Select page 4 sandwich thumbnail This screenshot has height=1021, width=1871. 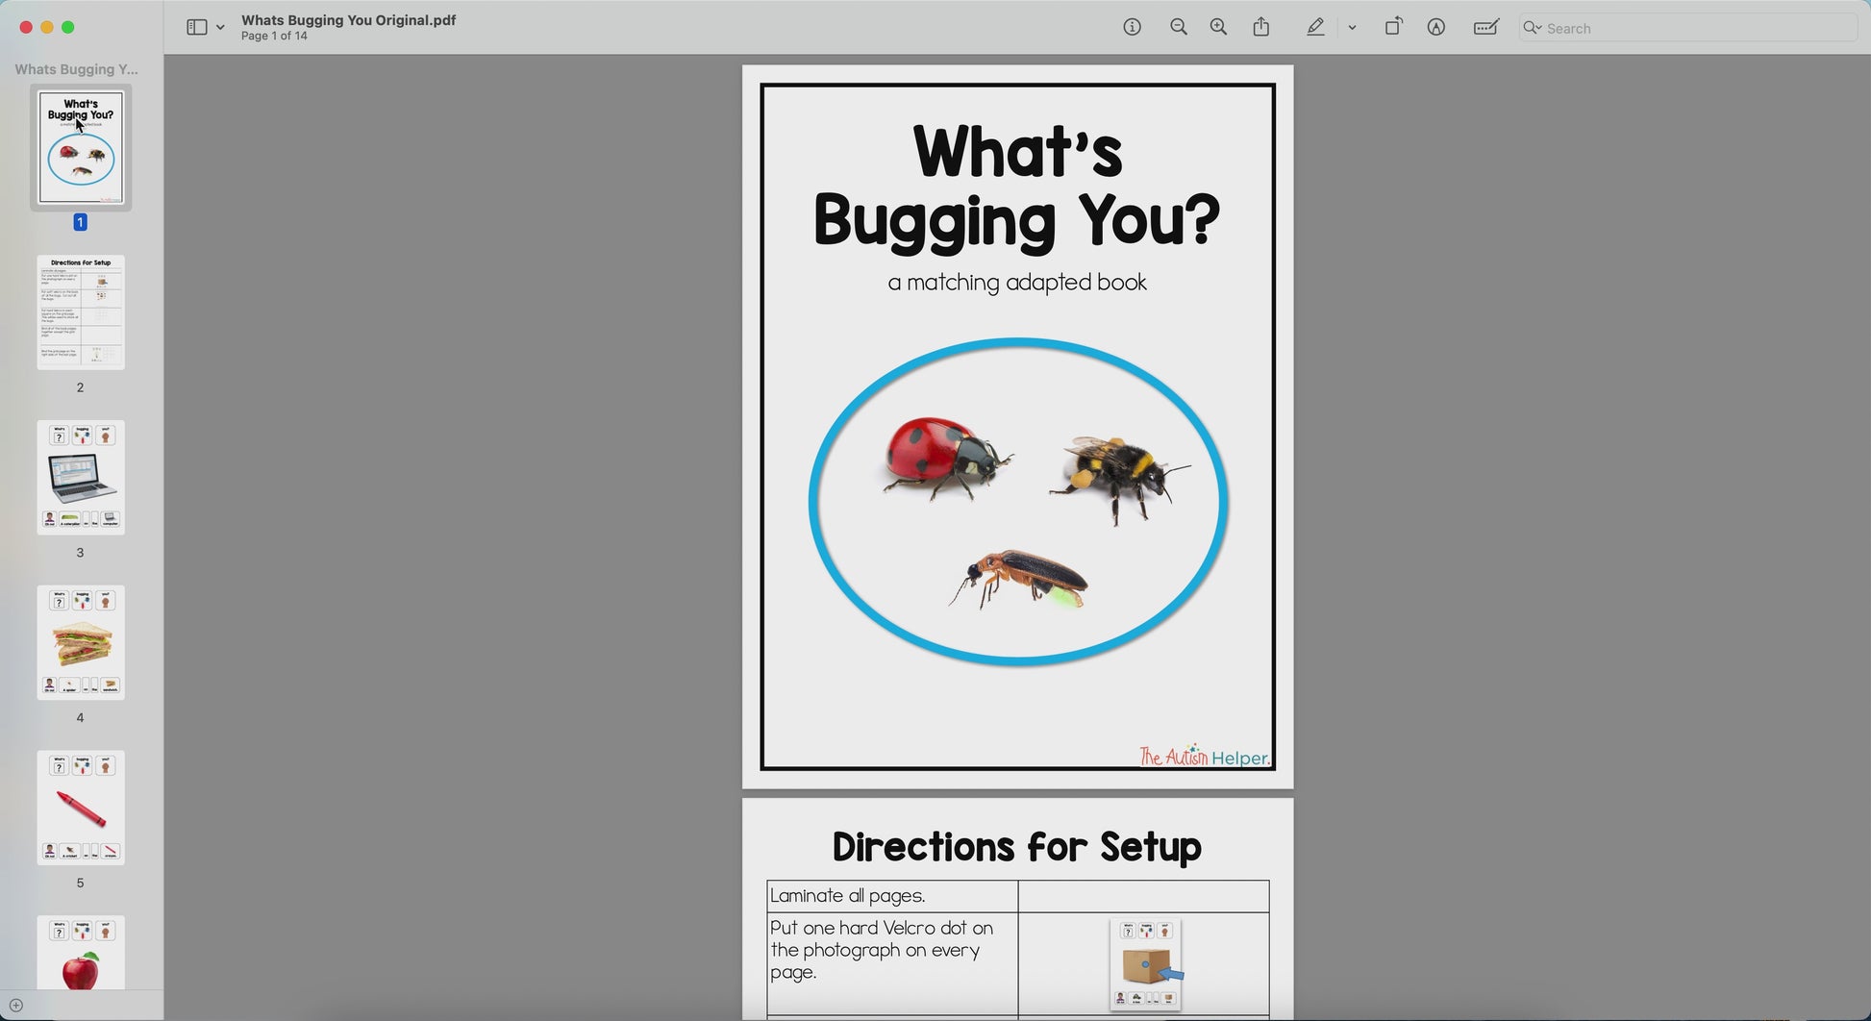[81, 643]
